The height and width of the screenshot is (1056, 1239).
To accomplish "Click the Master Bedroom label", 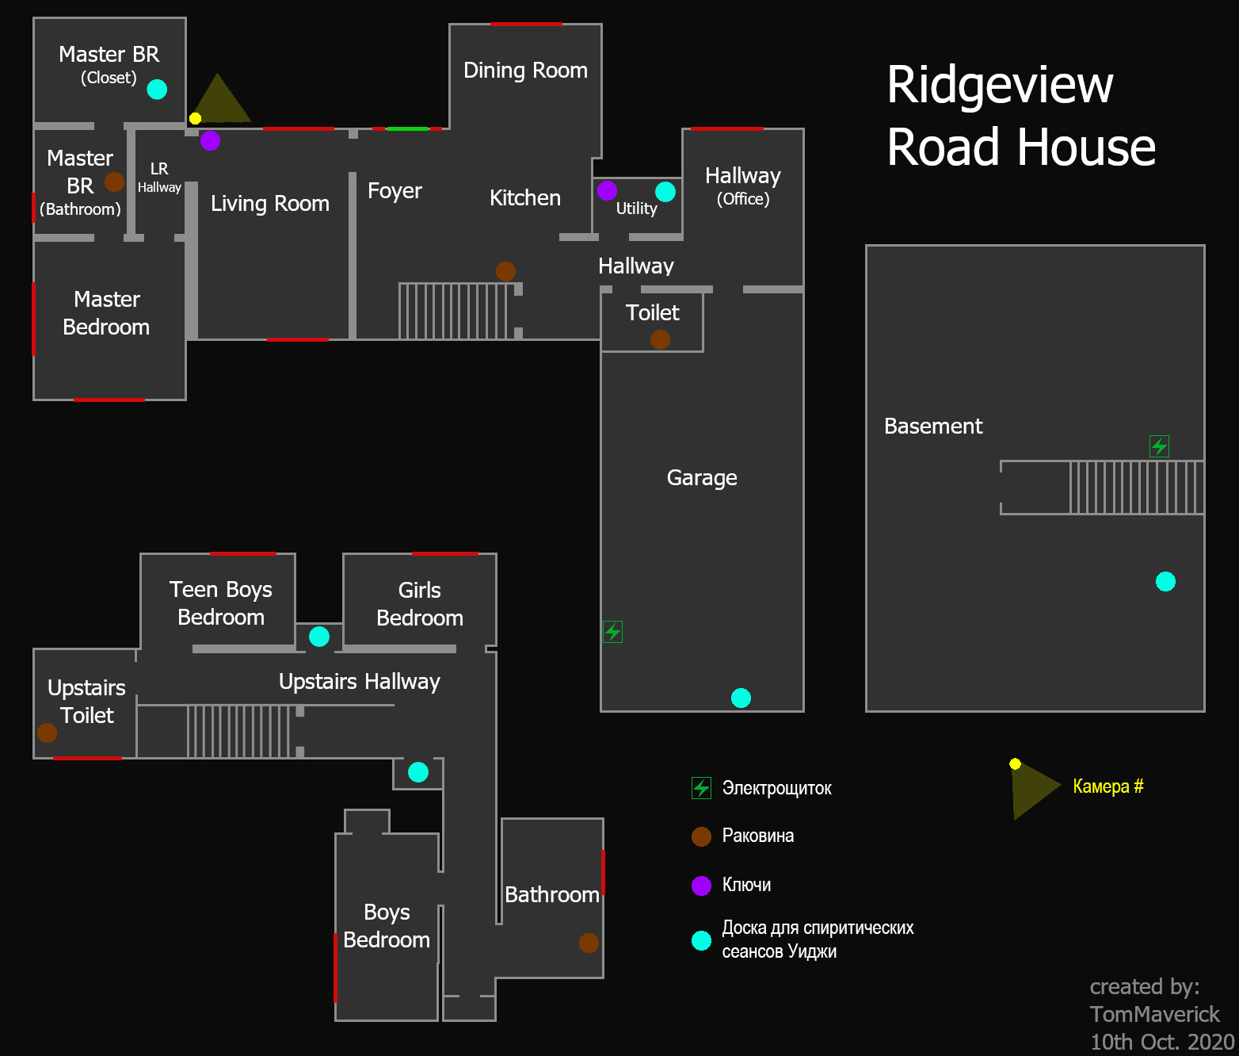I will tap(106, 313).
